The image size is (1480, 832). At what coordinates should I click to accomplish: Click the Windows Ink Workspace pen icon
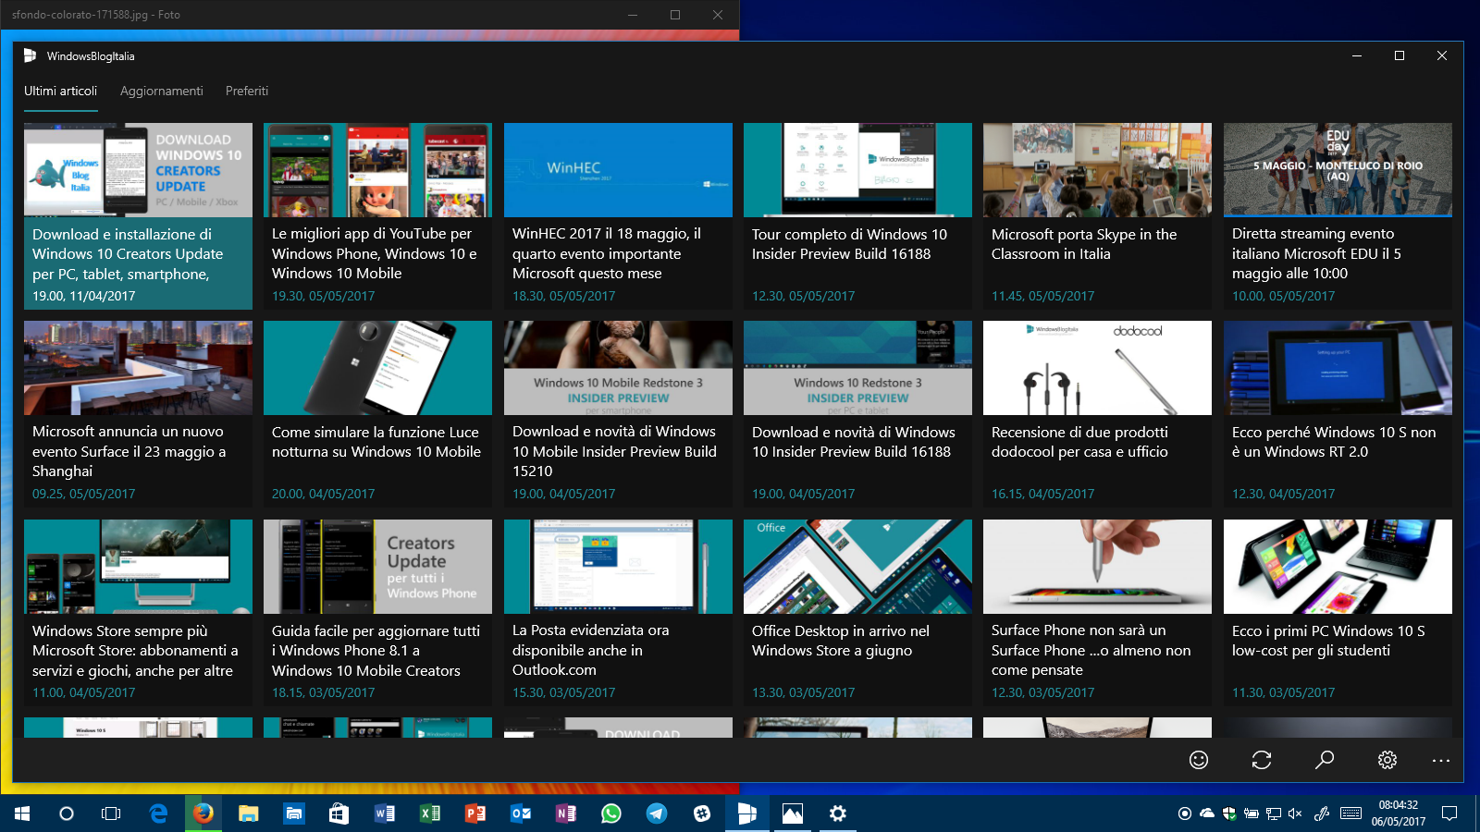coord(1322,814)
